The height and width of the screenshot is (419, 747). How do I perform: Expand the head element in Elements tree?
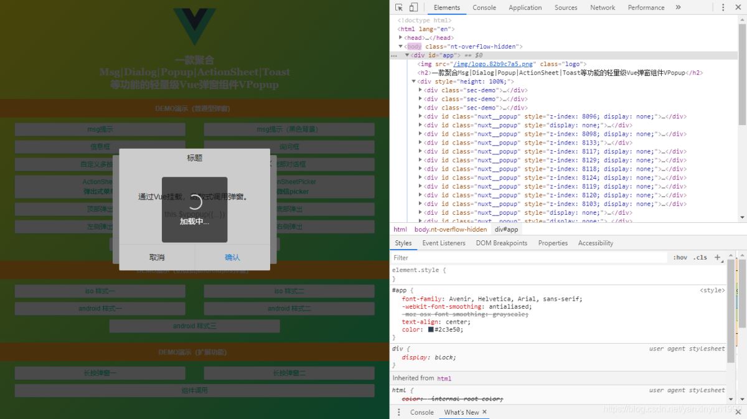(x=402, y=37)
